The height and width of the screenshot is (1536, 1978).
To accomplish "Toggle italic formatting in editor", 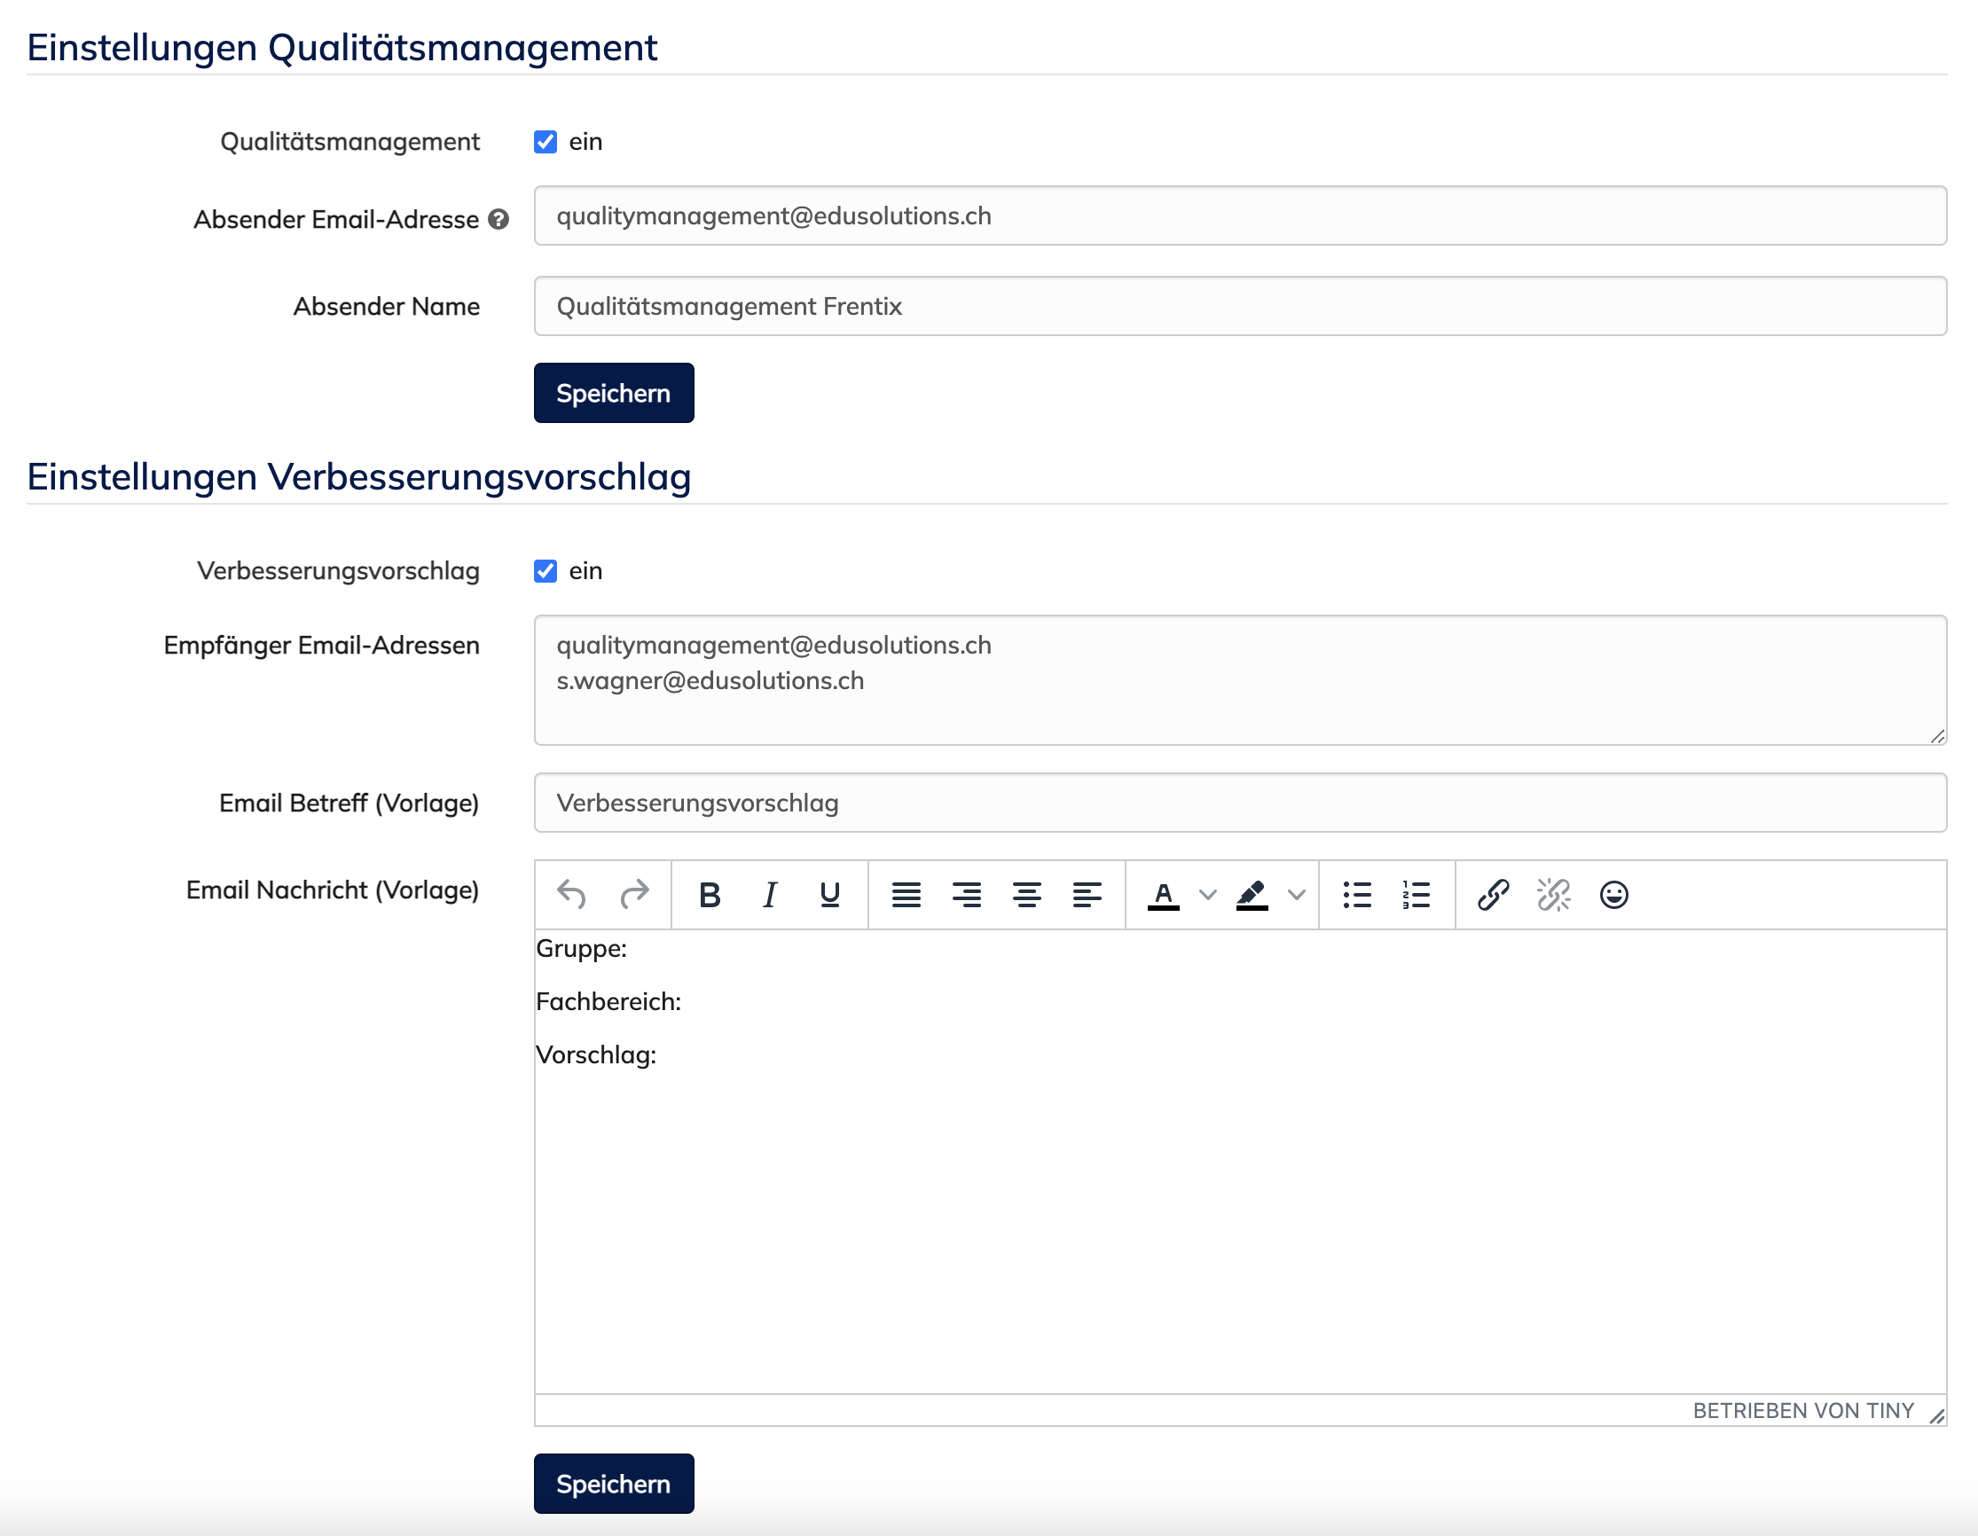I will [x=770, y=895].
